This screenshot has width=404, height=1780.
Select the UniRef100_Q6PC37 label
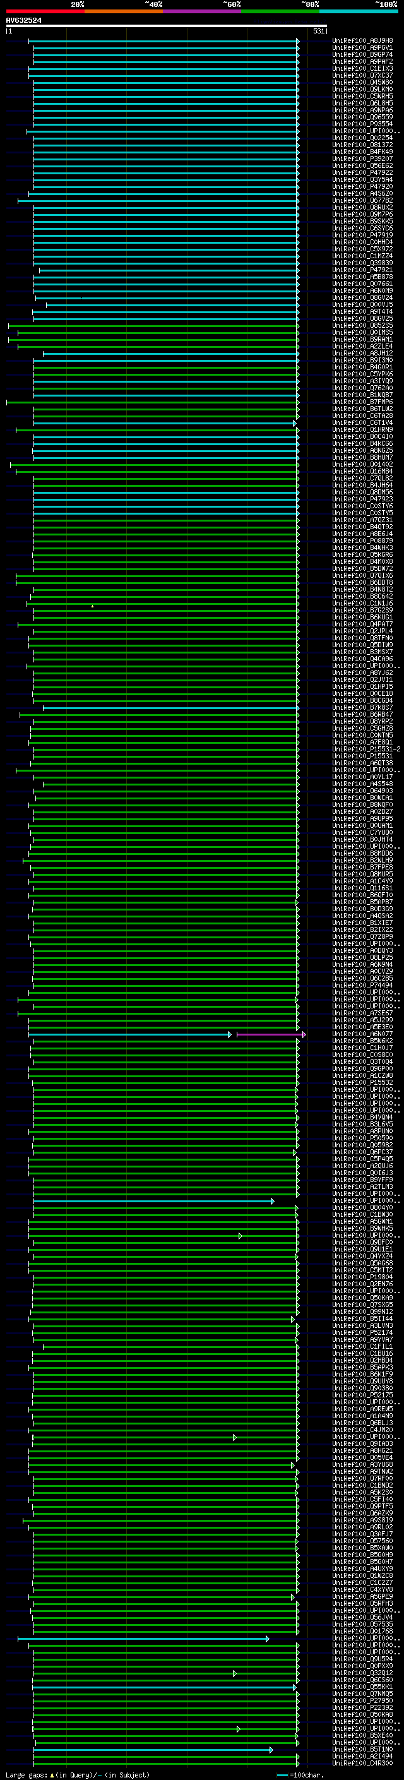tap(362, 1152)
